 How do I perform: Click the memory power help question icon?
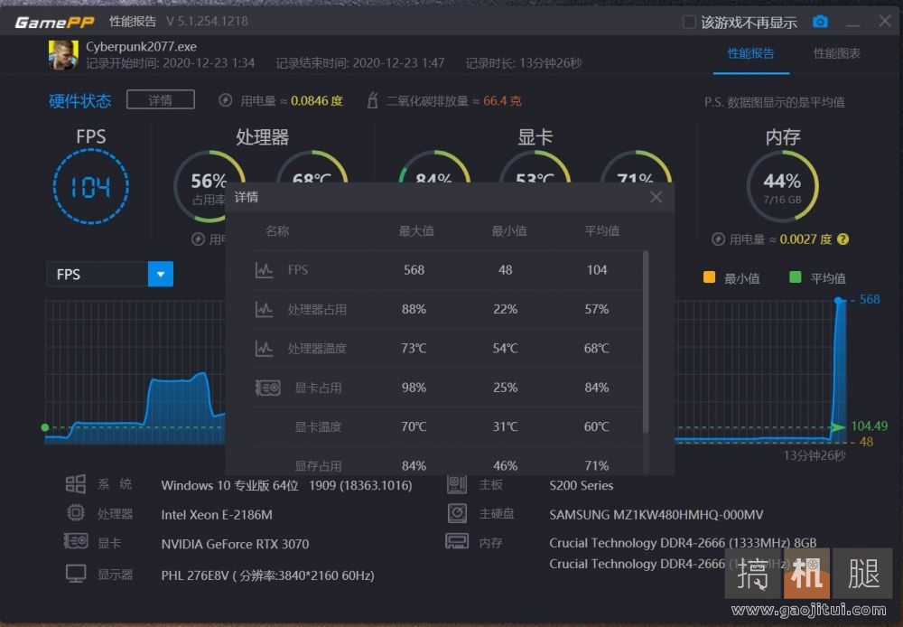point(842,239)
